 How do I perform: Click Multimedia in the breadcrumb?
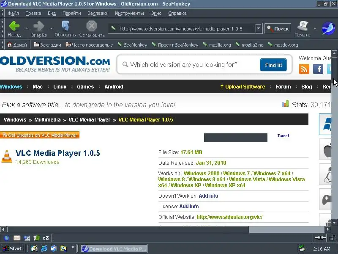(x=47, y=120)
